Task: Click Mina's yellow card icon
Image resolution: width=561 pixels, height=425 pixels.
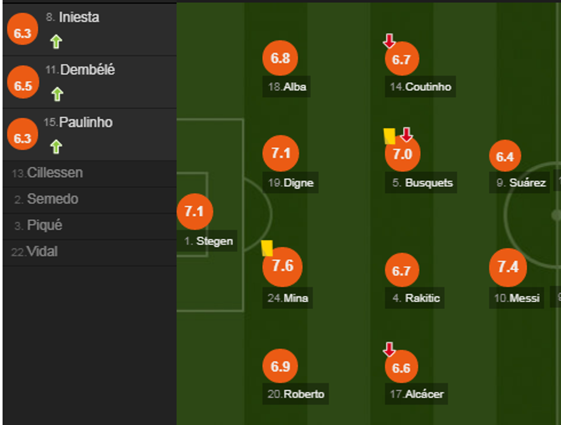Action: pyautogui.click(x=267, y=248)
